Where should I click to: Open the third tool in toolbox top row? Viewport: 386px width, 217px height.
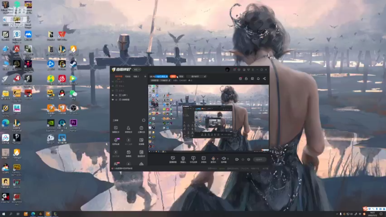pyautogui.click(x=141, y=129)
